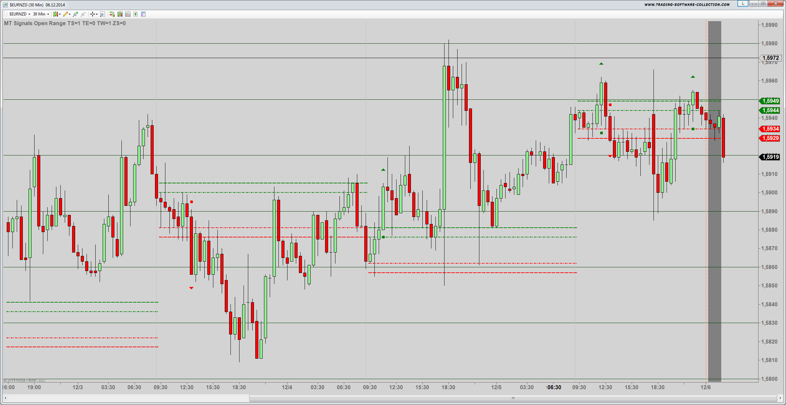This screenshot has width=786, height=405.
Task: Open the indicators line chart icon
Action: pyautogui.click(x=128, y=14)
